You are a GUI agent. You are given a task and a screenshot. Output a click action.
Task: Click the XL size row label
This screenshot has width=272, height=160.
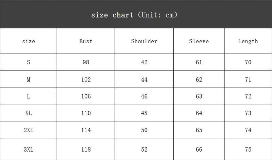29,113
